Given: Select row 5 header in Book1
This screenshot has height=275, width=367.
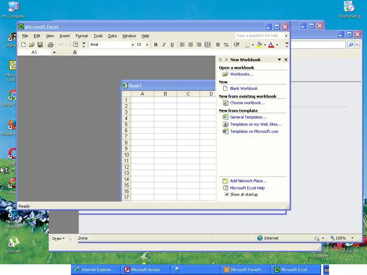Looking at the screenshot, I should 126,124.
